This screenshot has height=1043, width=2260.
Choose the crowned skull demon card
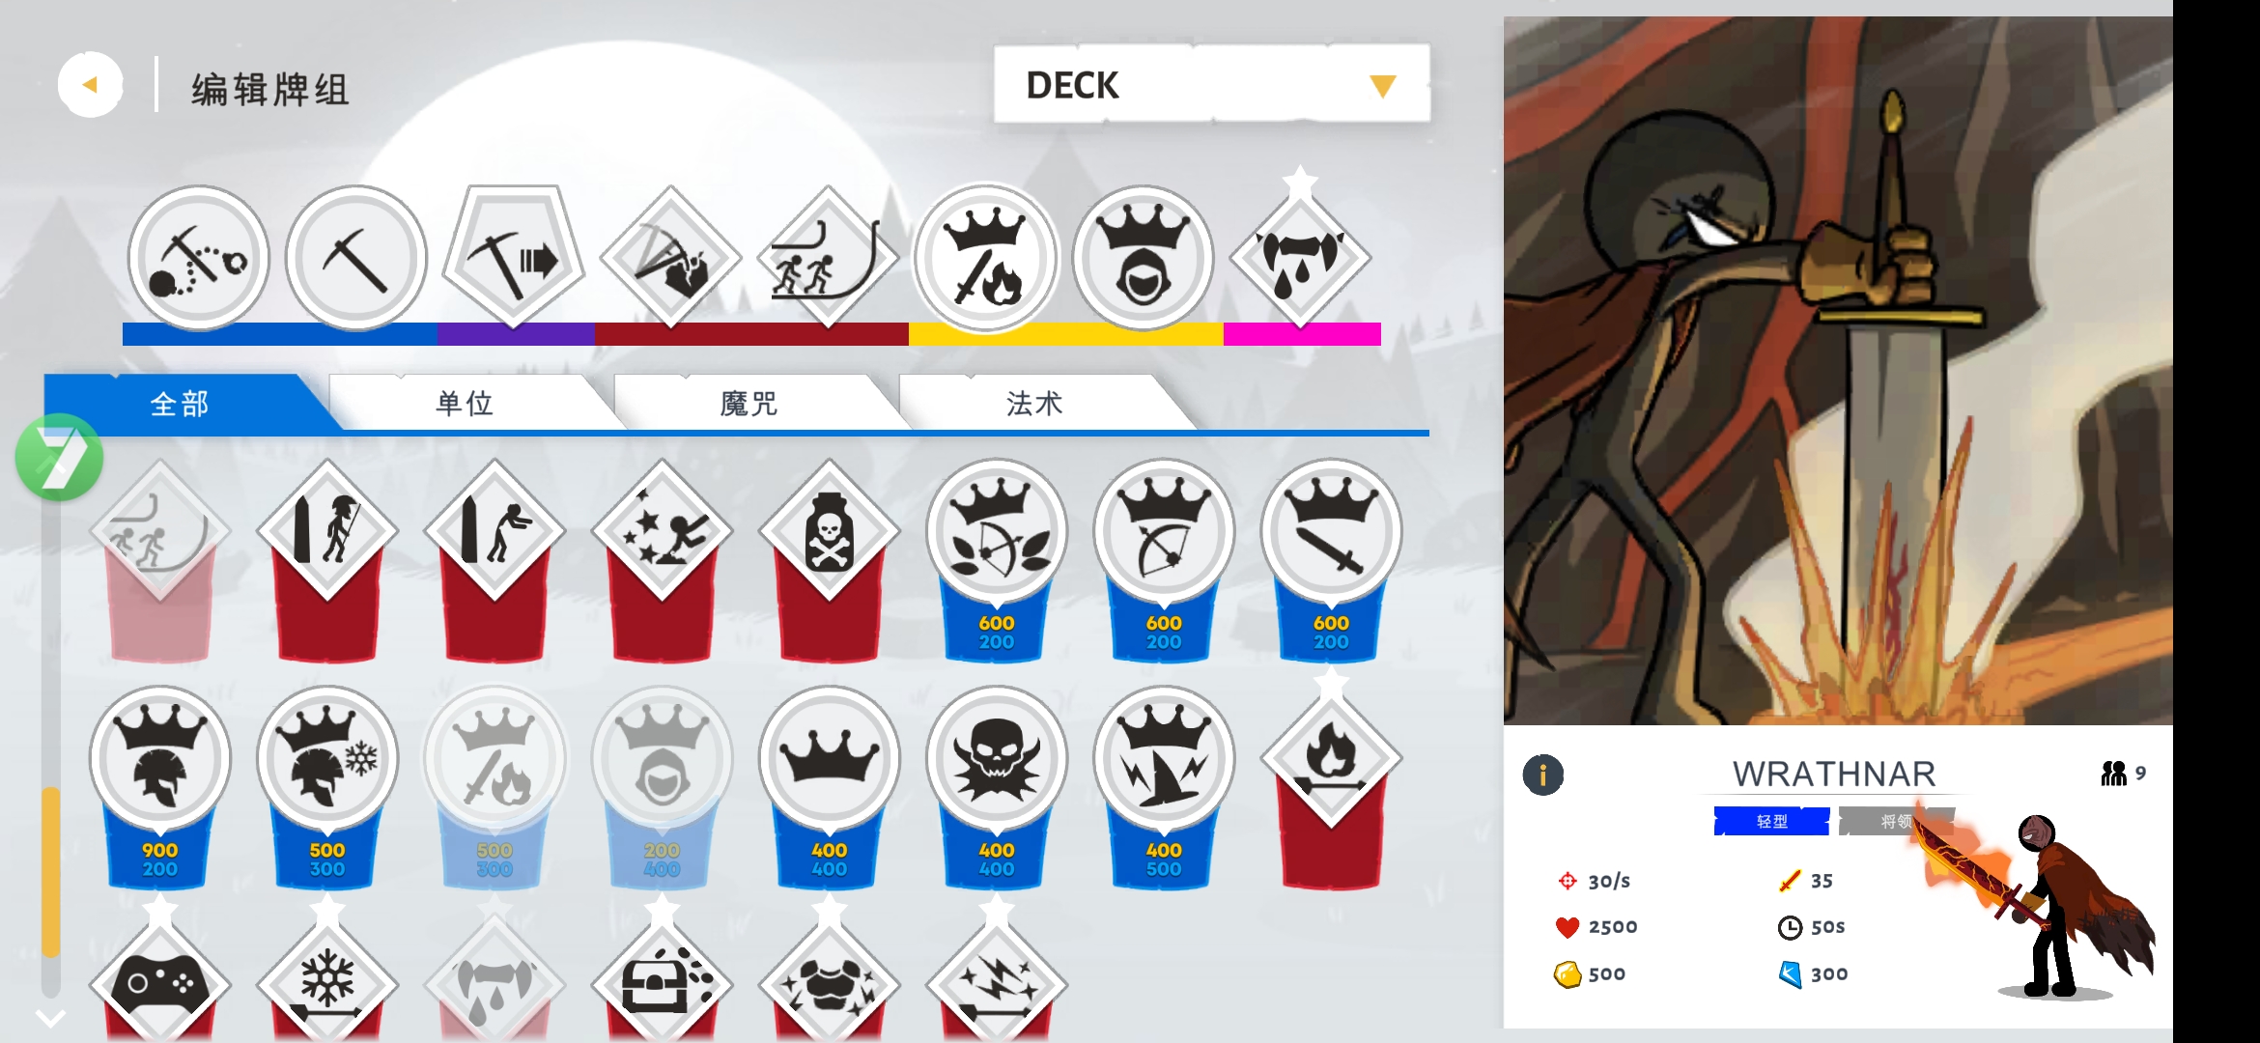click(x=996, y=787)
